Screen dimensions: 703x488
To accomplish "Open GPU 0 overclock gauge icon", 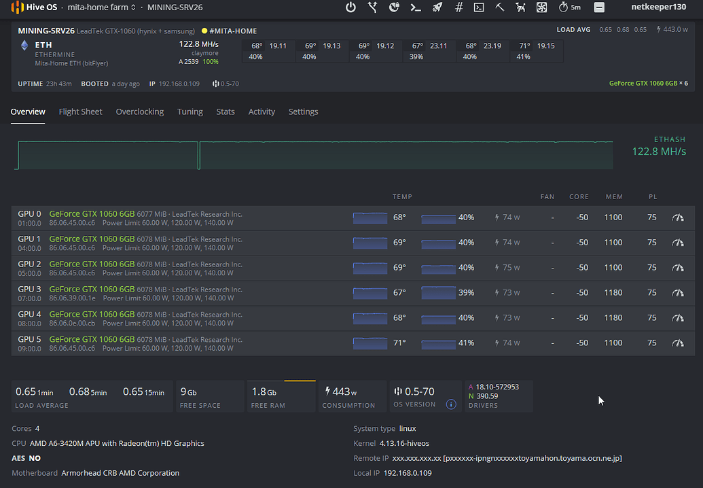I will [x=677, y=217].
